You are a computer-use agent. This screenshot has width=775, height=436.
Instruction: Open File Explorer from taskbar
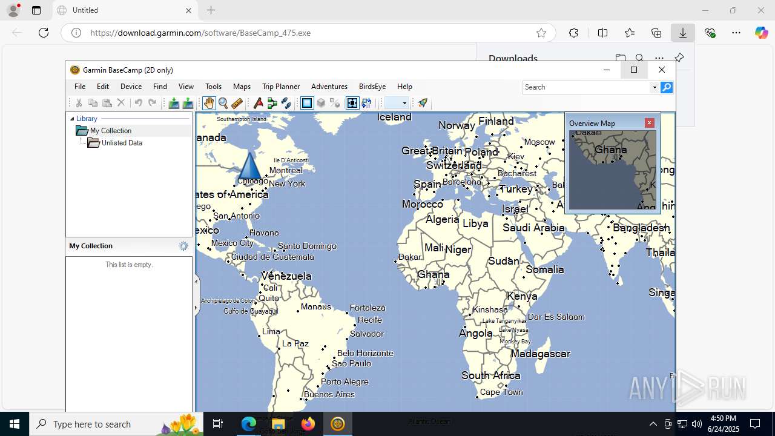(279, 424)
